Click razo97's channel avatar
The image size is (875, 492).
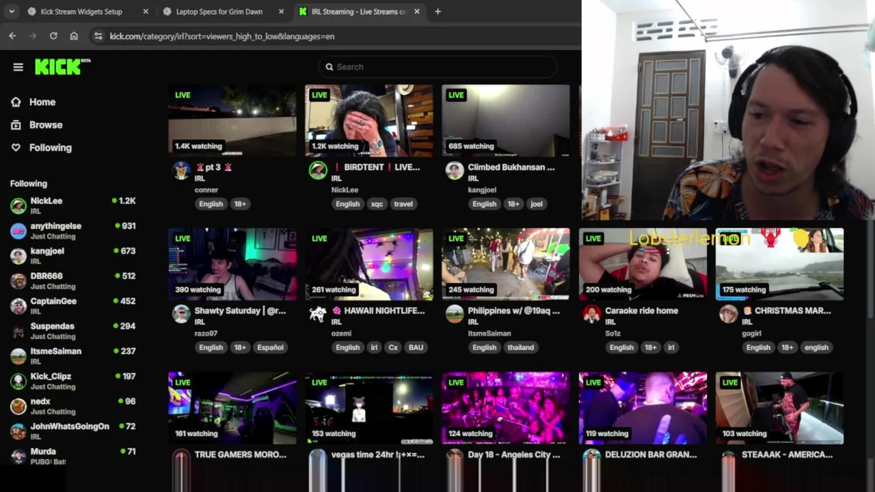coord(181,314)
